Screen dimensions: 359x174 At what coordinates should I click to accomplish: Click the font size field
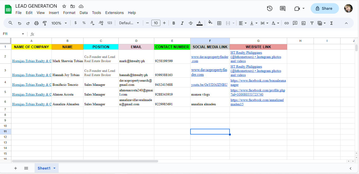[x=156, y=23]
